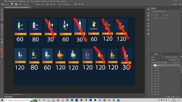
Task: Click the add layer mask icon
Action: tap(169, 97)
